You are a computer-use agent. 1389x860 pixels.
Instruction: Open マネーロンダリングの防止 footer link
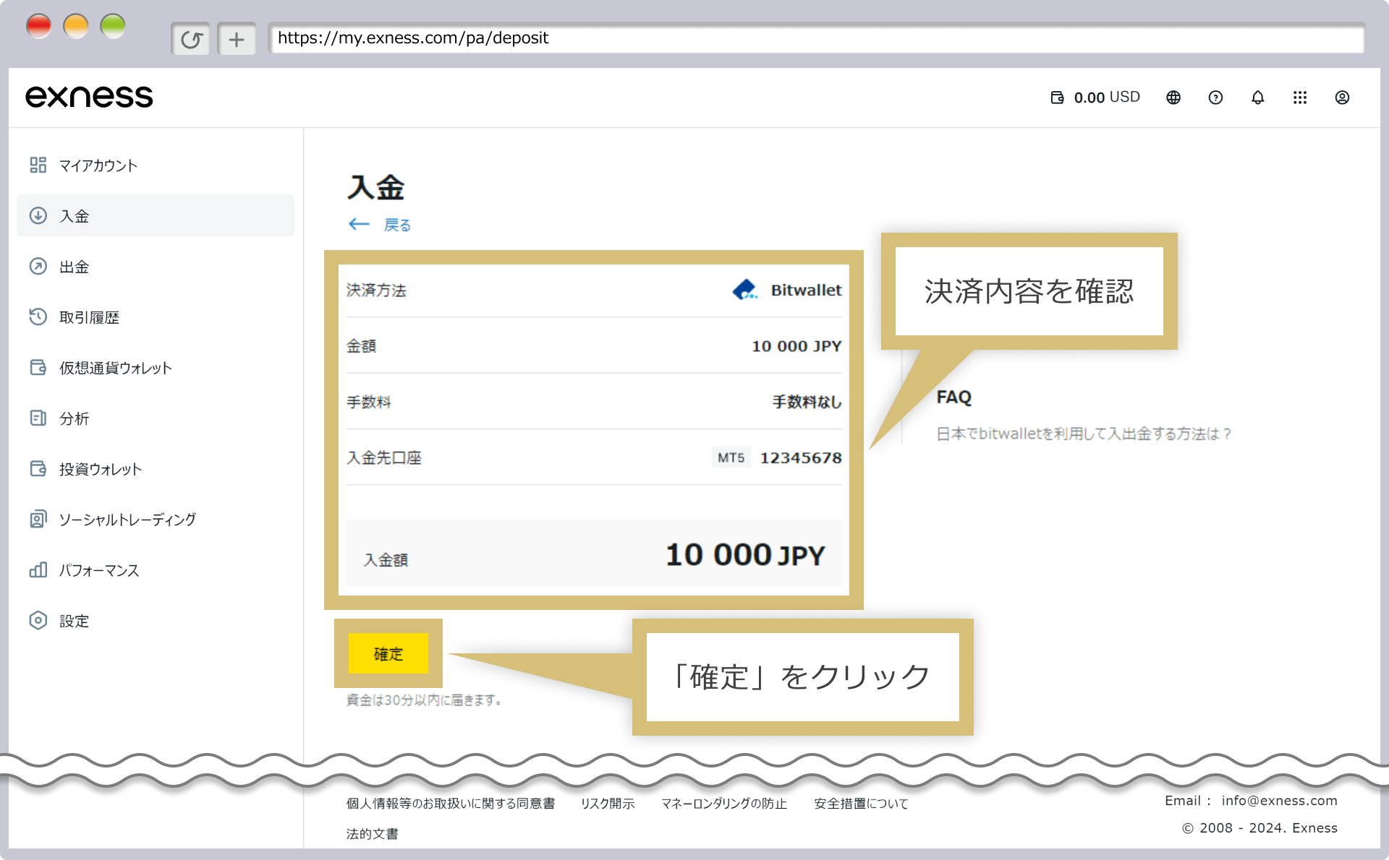[724, 804]
